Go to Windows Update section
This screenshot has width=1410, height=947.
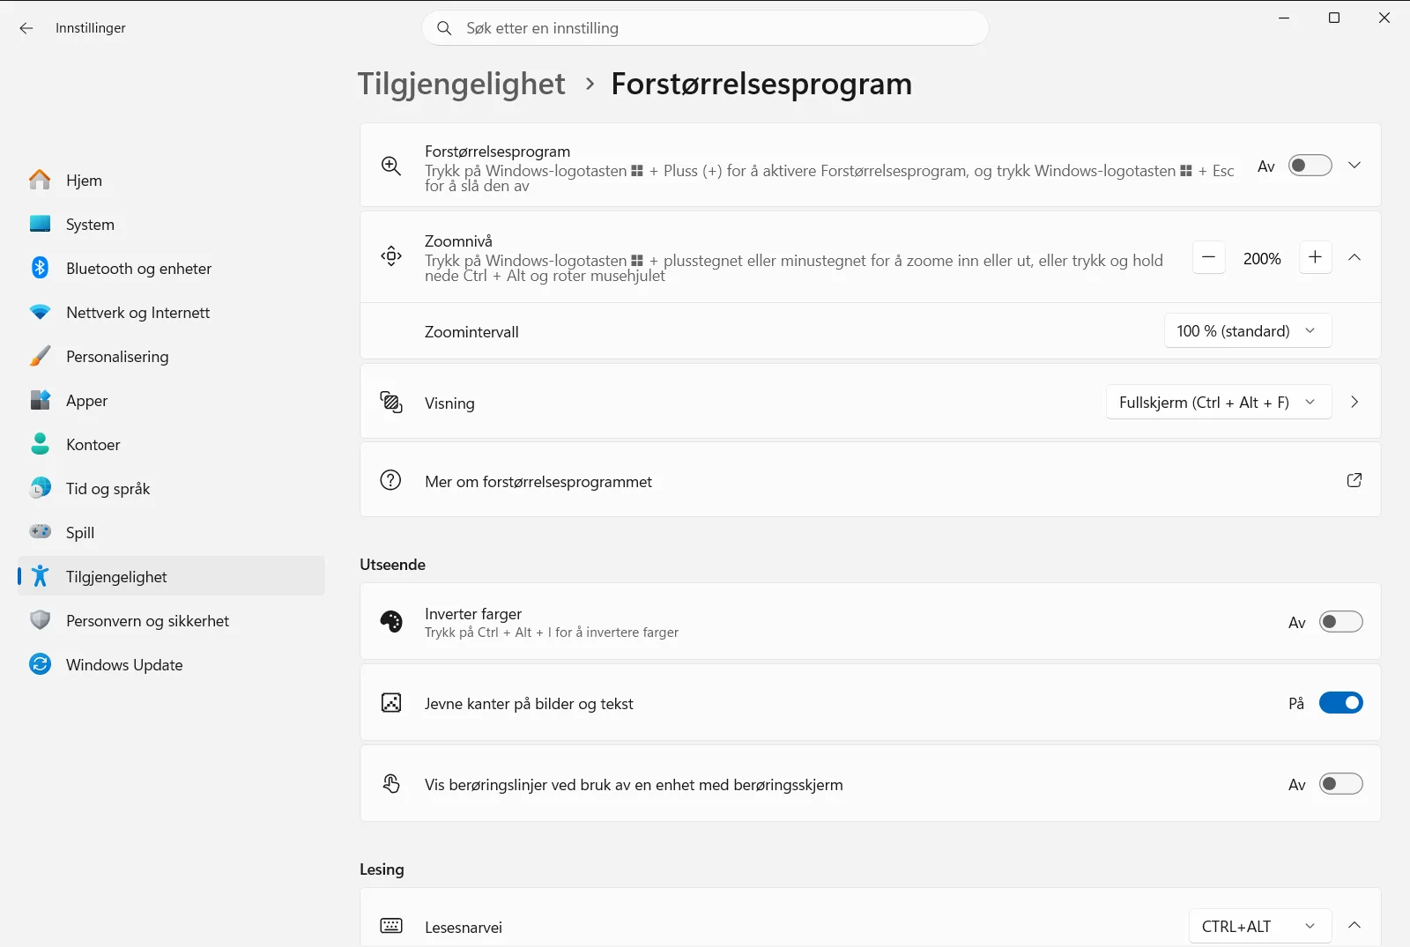click(171, 664)
